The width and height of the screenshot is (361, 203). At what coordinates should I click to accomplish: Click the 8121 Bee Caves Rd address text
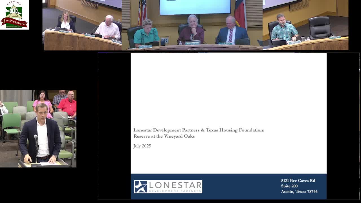pyautogui.click(x=298, y=181)
